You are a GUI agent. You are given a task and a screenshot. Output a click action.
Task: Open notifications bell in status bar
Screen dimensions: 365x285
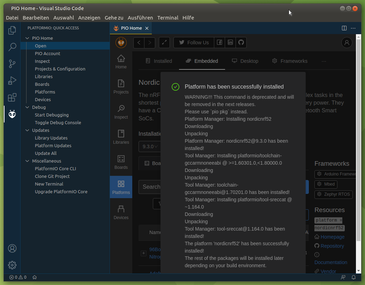(353, 277)
